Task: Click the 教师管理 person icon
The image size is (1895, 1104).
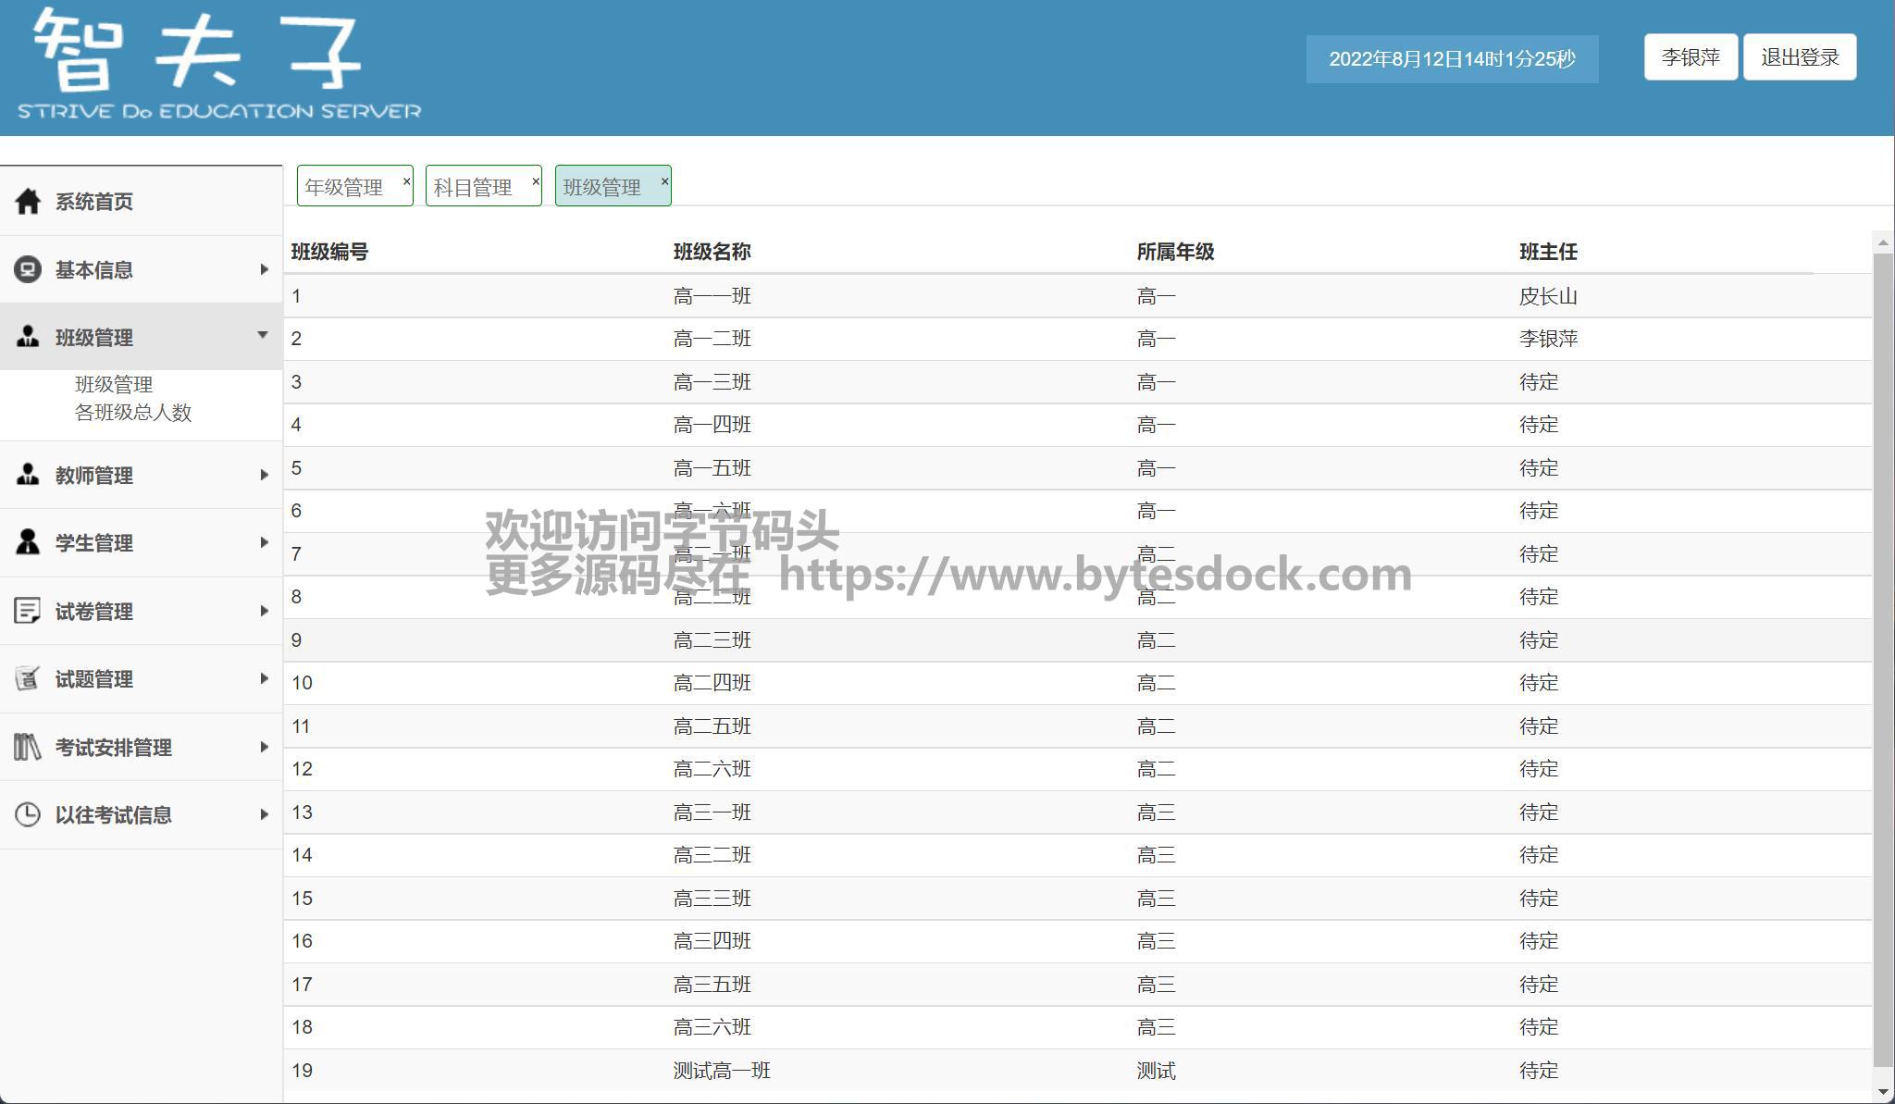Action: 28,475
